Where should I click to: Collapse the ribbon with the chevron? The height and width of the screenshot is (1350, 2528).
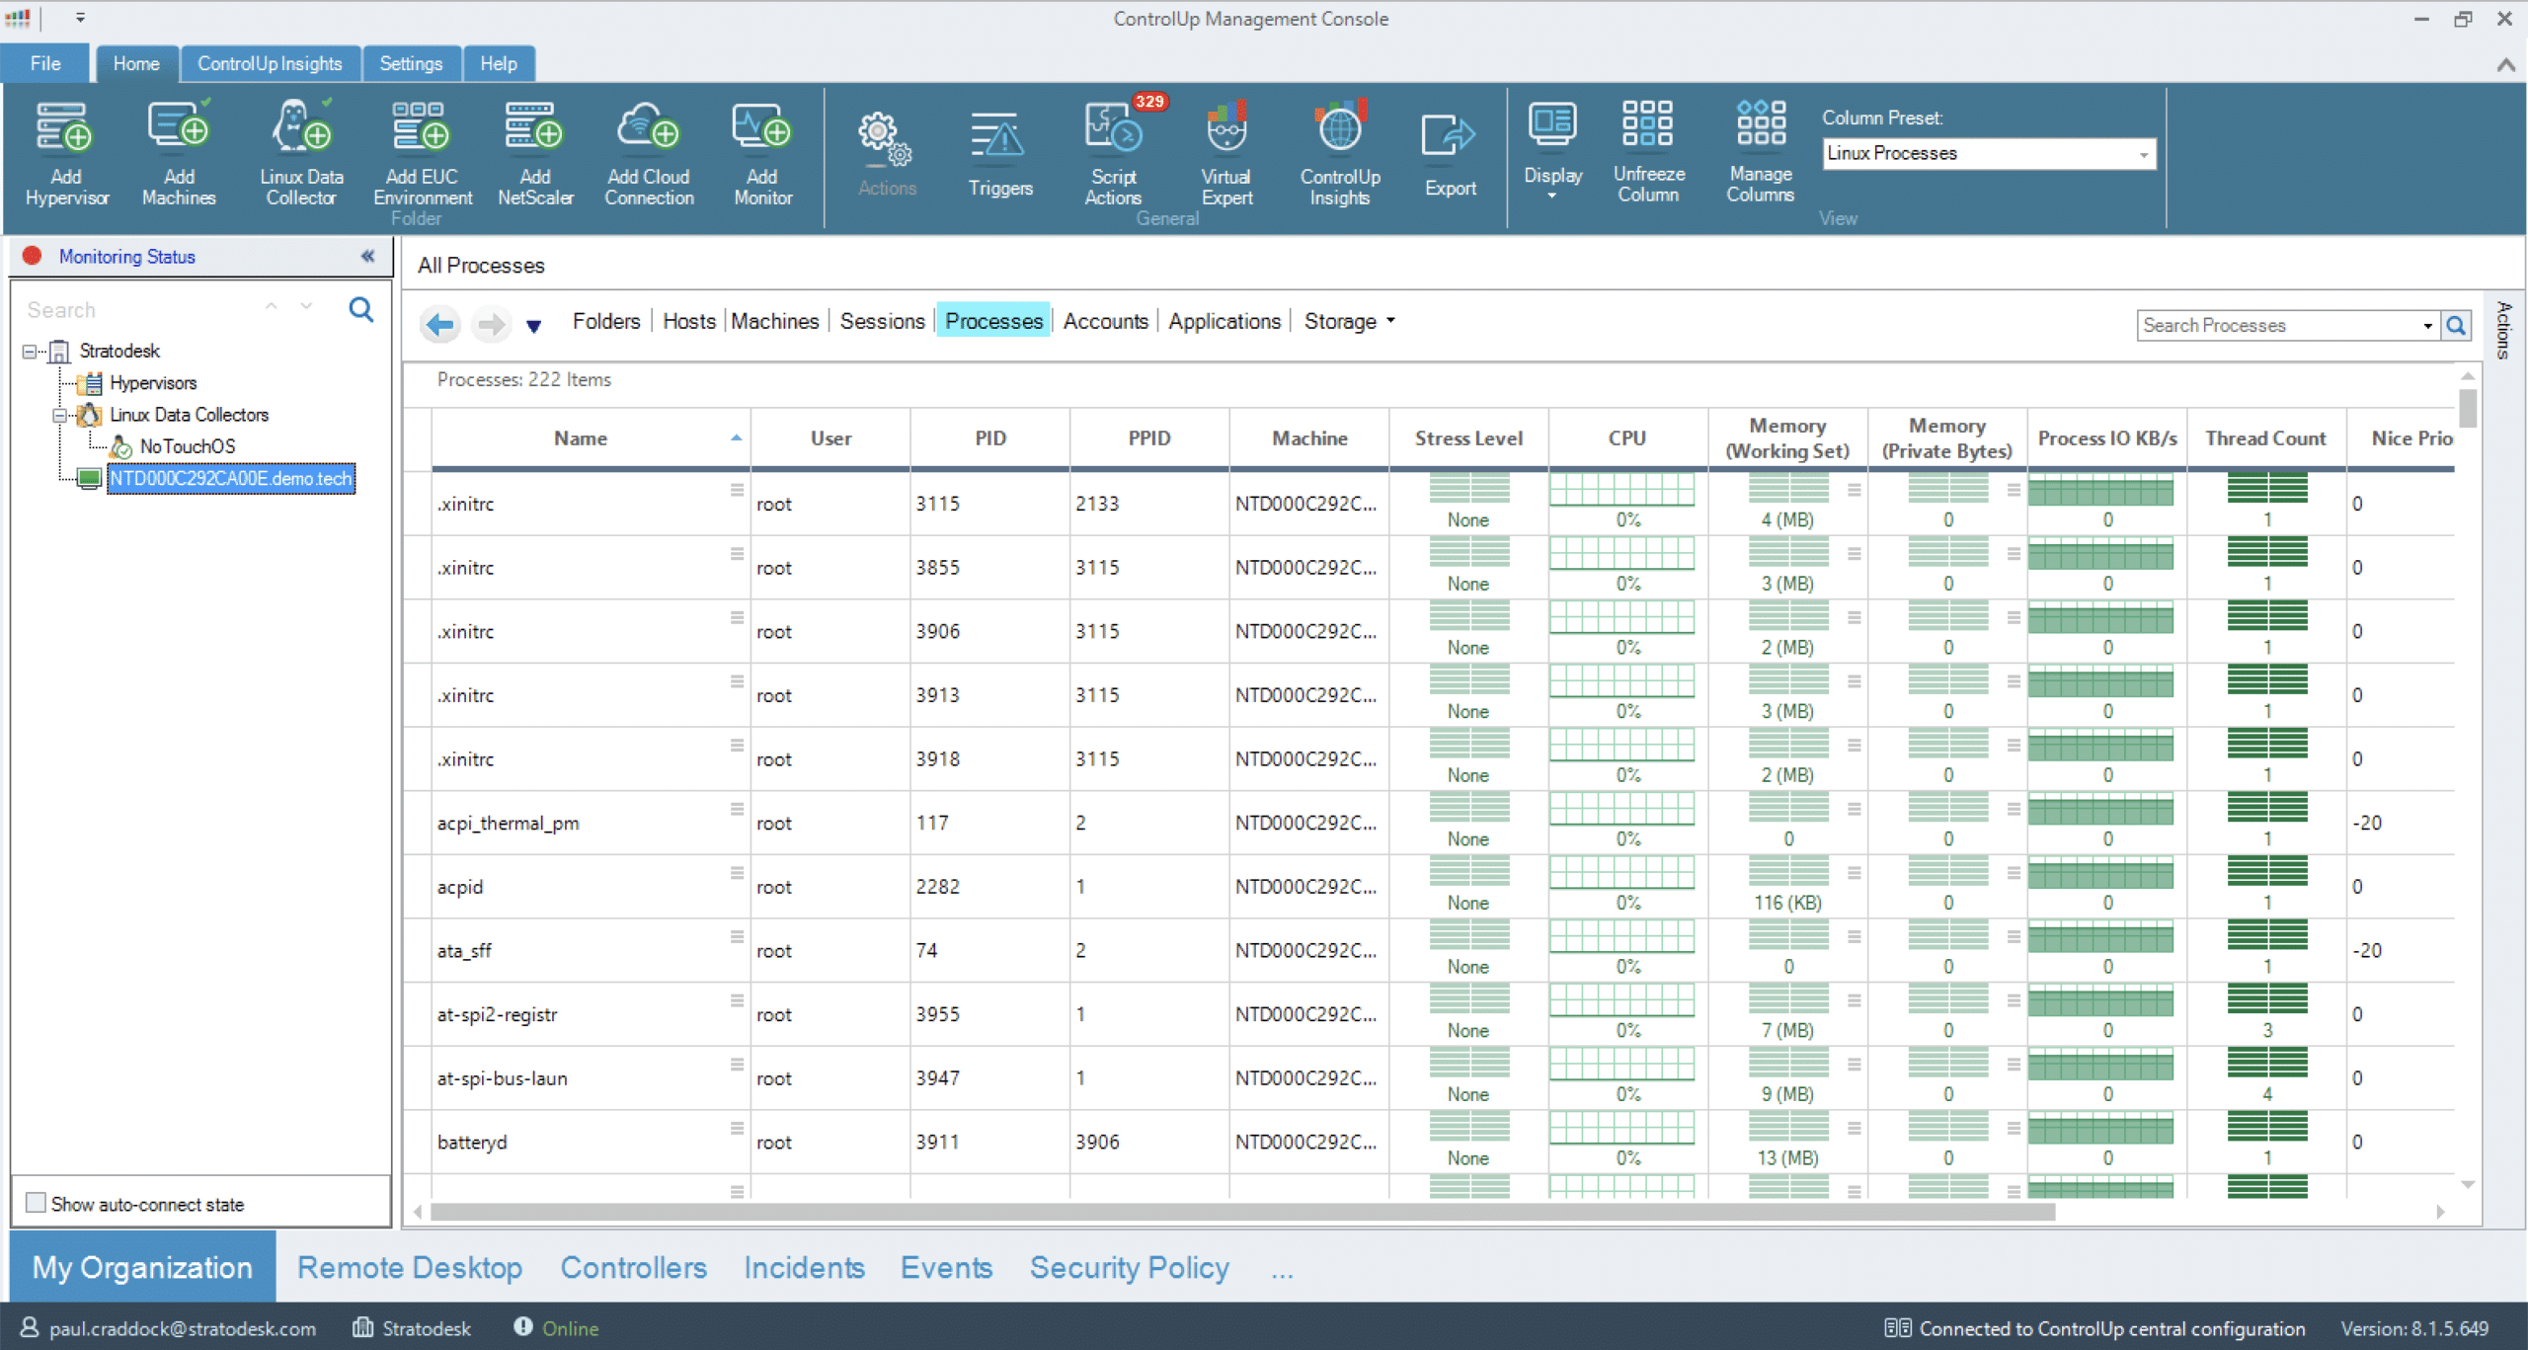point(2505,65)
